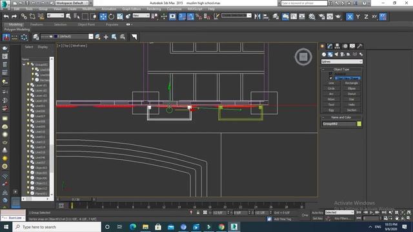Open the Utilities hammer panel tab
This screenshot has height=232, width=413.
click(x=359, y=46)
